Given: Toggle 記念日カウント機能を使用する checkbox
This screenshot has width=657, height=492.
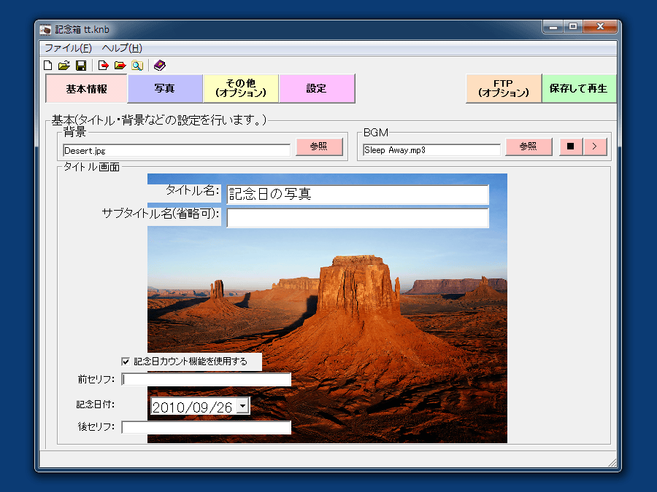Looking at the screenshot, I should click(126, 362).
